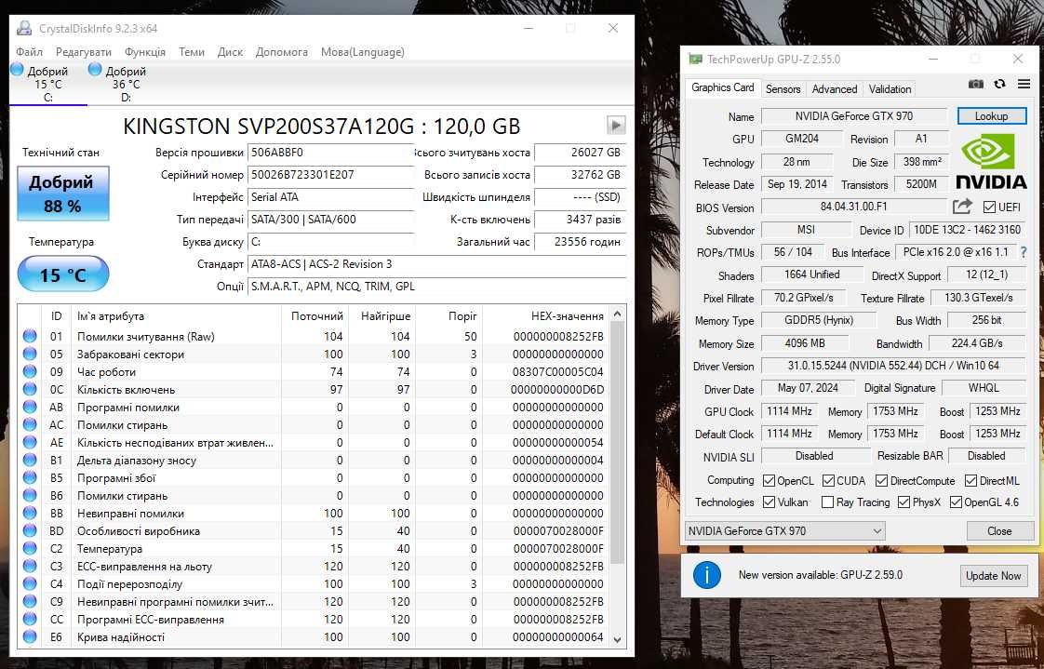Click the attribute list scroll-up arrow
Image resolution: width=1044 pixels, height=669 pixels.
point(617,314)
